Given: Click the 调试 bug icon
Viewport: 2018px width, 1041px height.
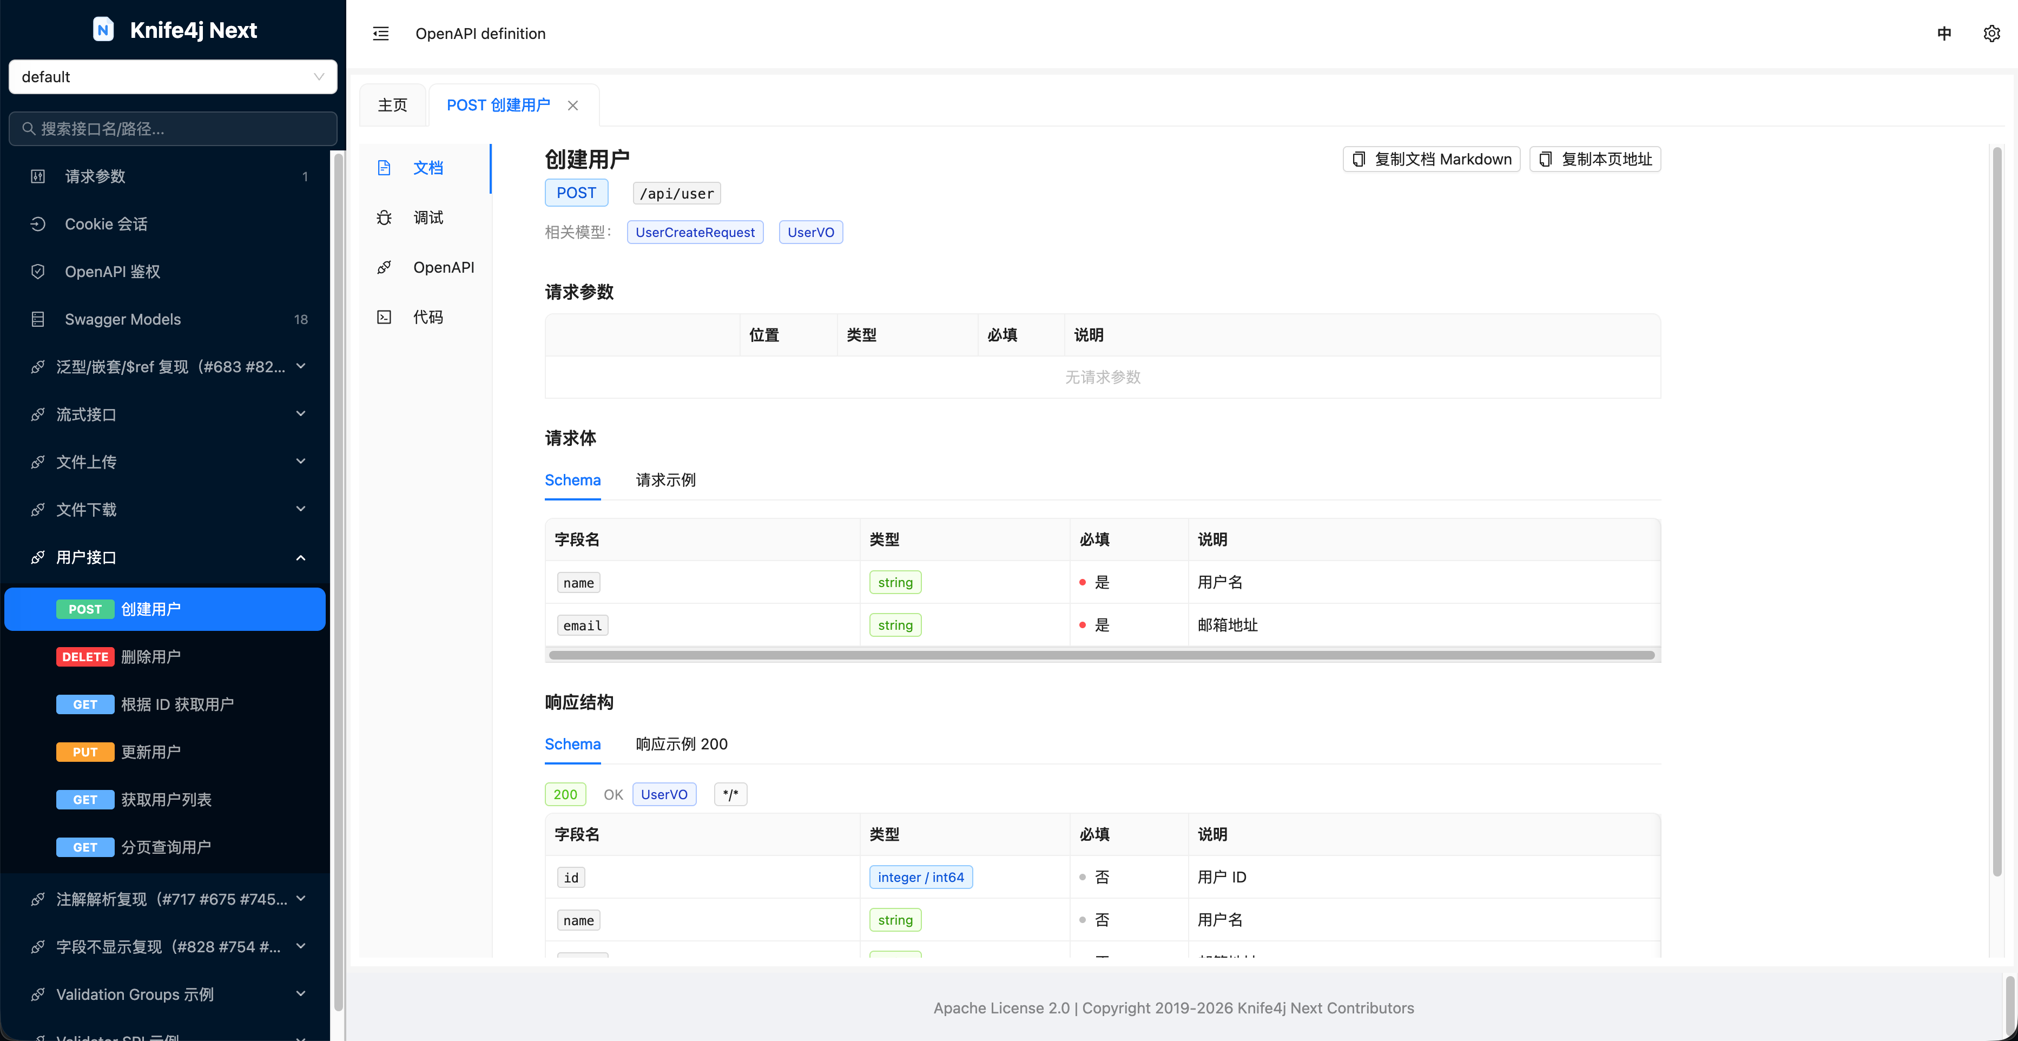Looking at the screenshot, I should (x=384, y=218).
